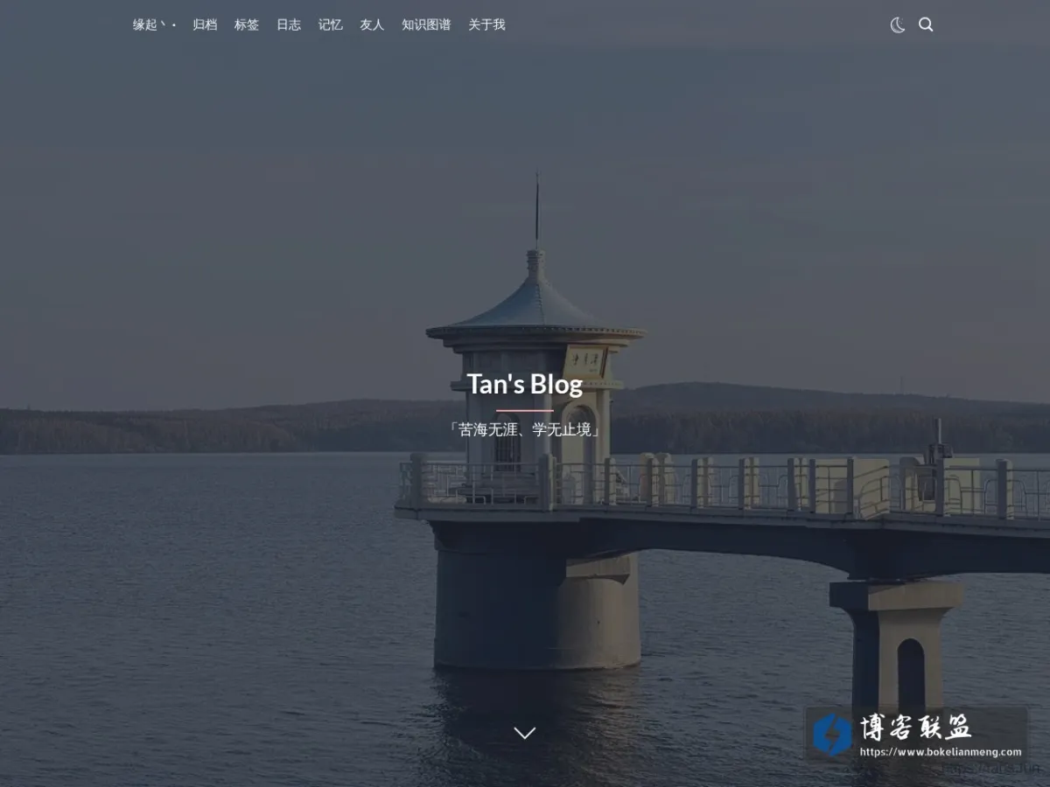Click the subtitle 「苦海无涯、学无止境」
The width and height of the screenshot is (1050, 787).
[525, 430]
